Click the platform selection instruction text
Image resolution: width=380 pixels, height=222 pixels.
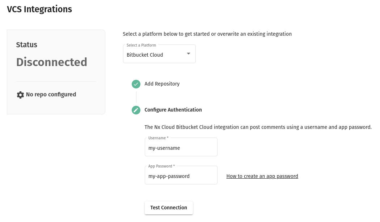pyautogui.click(x=207, y=34)
